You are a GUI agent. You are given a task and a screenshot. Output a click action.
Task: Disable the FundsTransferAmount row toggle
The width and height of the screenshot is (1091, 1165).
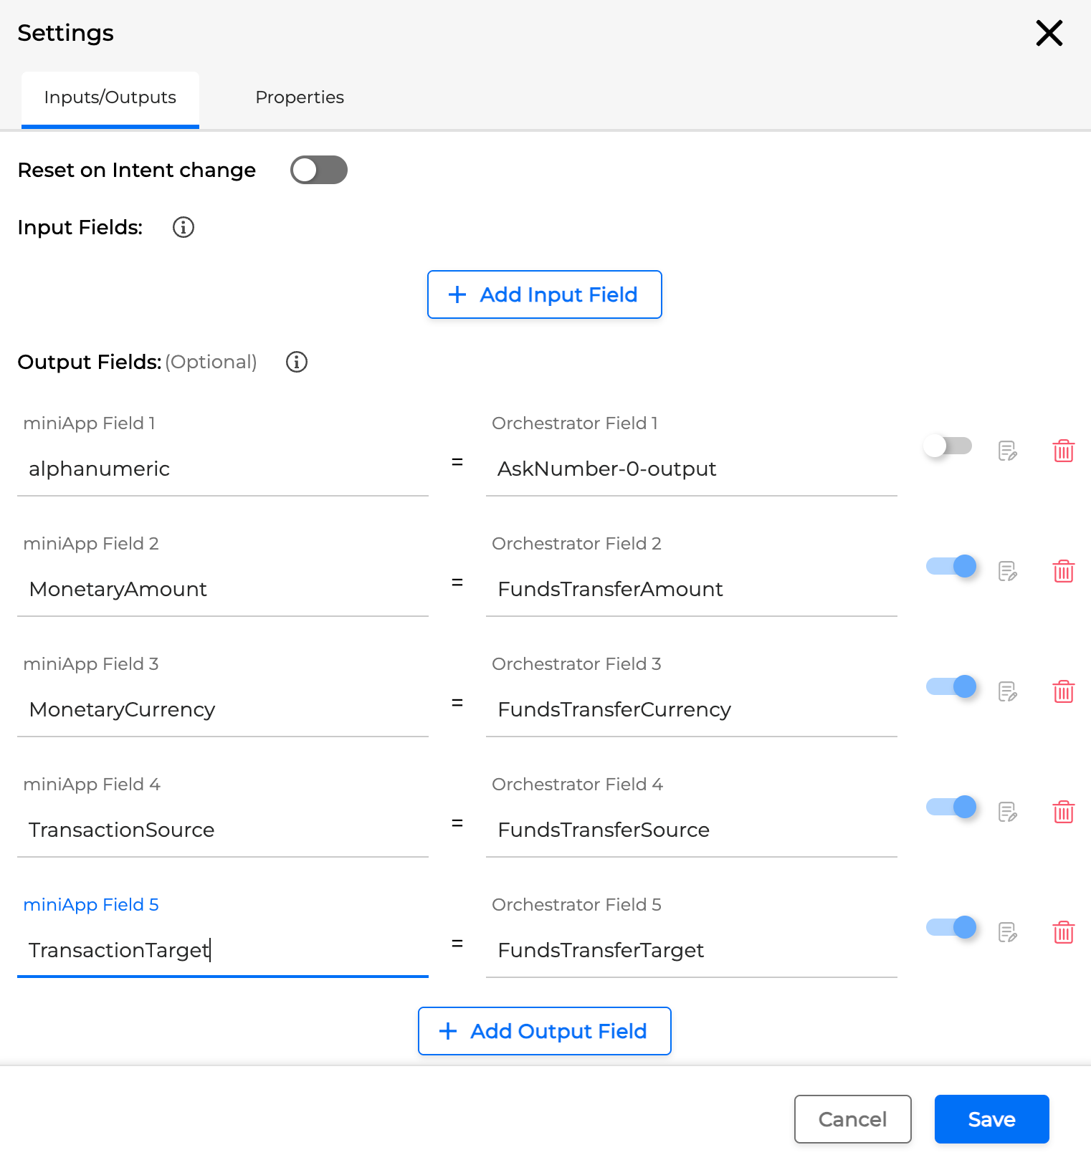tap(951, 566)
